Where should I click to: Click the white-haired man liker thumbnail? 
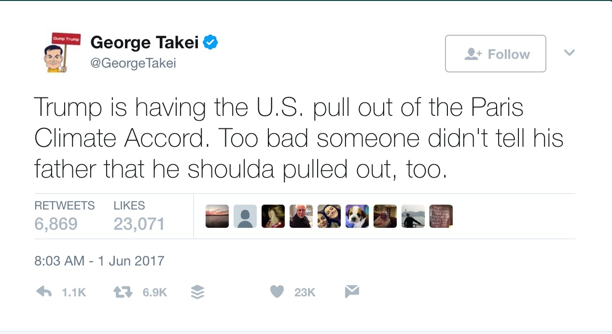coord(301,216)
